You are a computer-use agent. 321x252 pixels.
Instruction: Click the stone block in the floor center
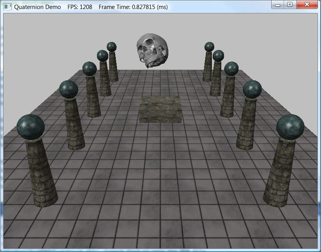pos(160,110)
